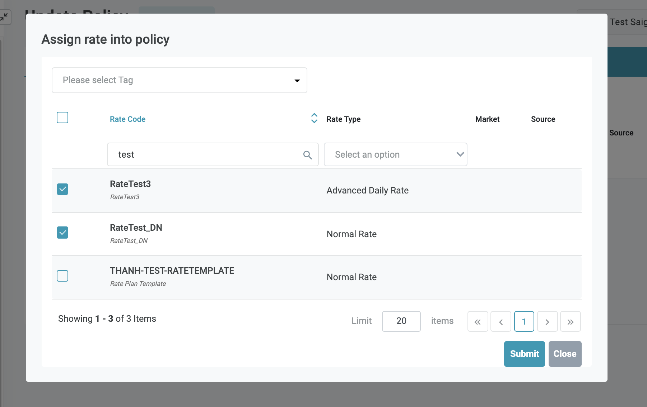Uncheck the RateTest3 row checkbox
This screenshot has width=647, height=407.
click(x=62, y=189)
